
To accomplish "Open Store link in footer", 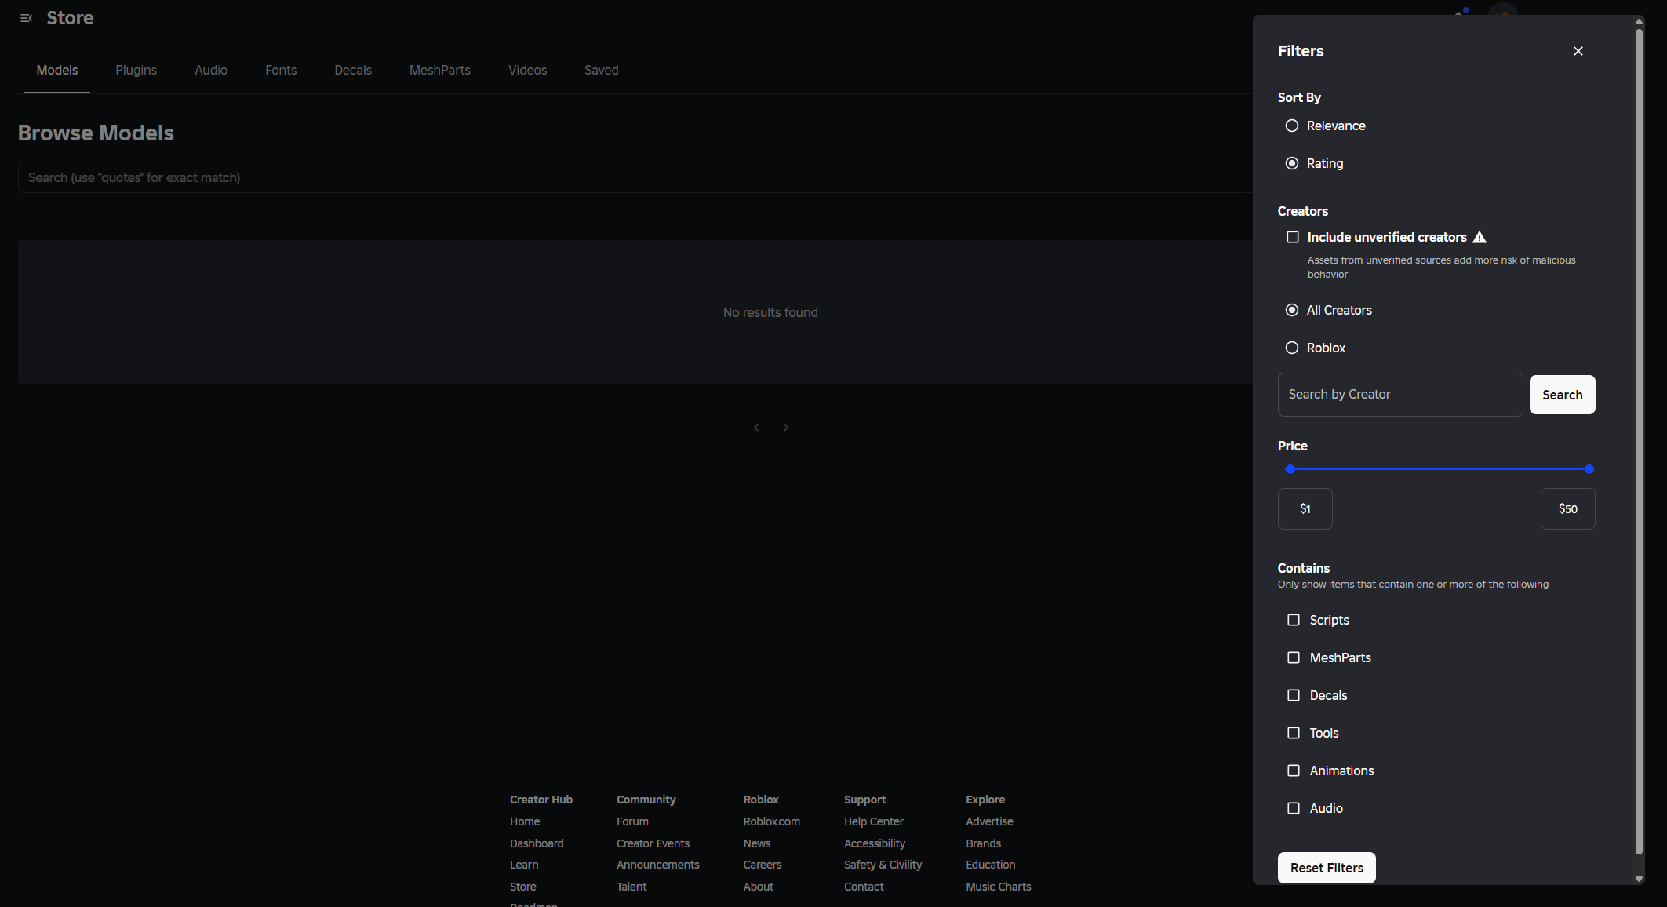I will [x=523, y=887].
